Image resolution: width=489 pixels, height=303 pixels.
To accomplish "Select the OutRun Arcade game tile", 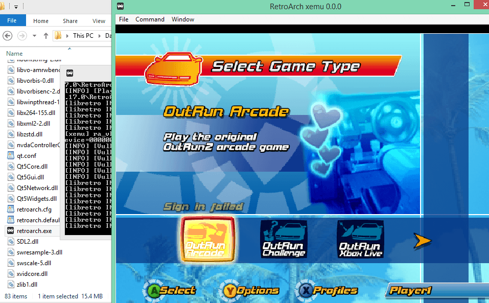I will pyautogui.click(x=208, y=239).
